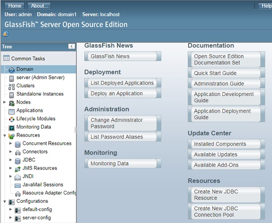
Task: Click the Lifecycle Modules icon
Action: pos(11,119)
